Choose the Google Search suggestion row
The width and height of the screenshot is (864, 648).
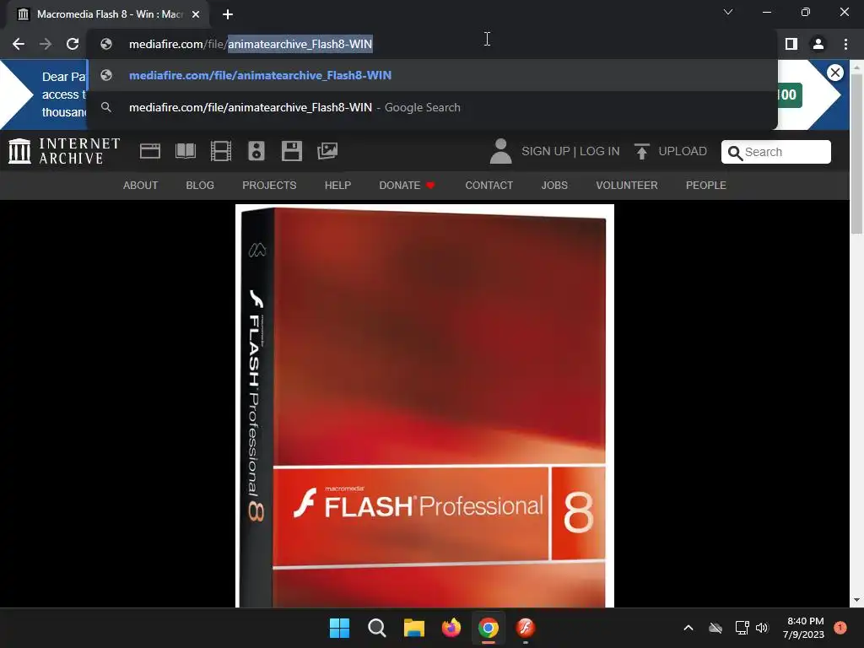[x=432, y=107]
